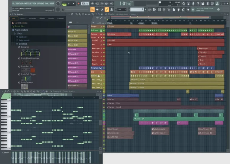Collapse the Bass 01 track group arrow
Viewport: 230px width, 164px height.
point(102,76)
